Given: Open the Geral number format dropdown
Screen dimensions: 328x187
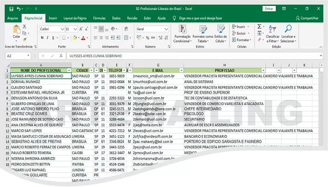Looking at the screenshot, I should tap(166, 29).
